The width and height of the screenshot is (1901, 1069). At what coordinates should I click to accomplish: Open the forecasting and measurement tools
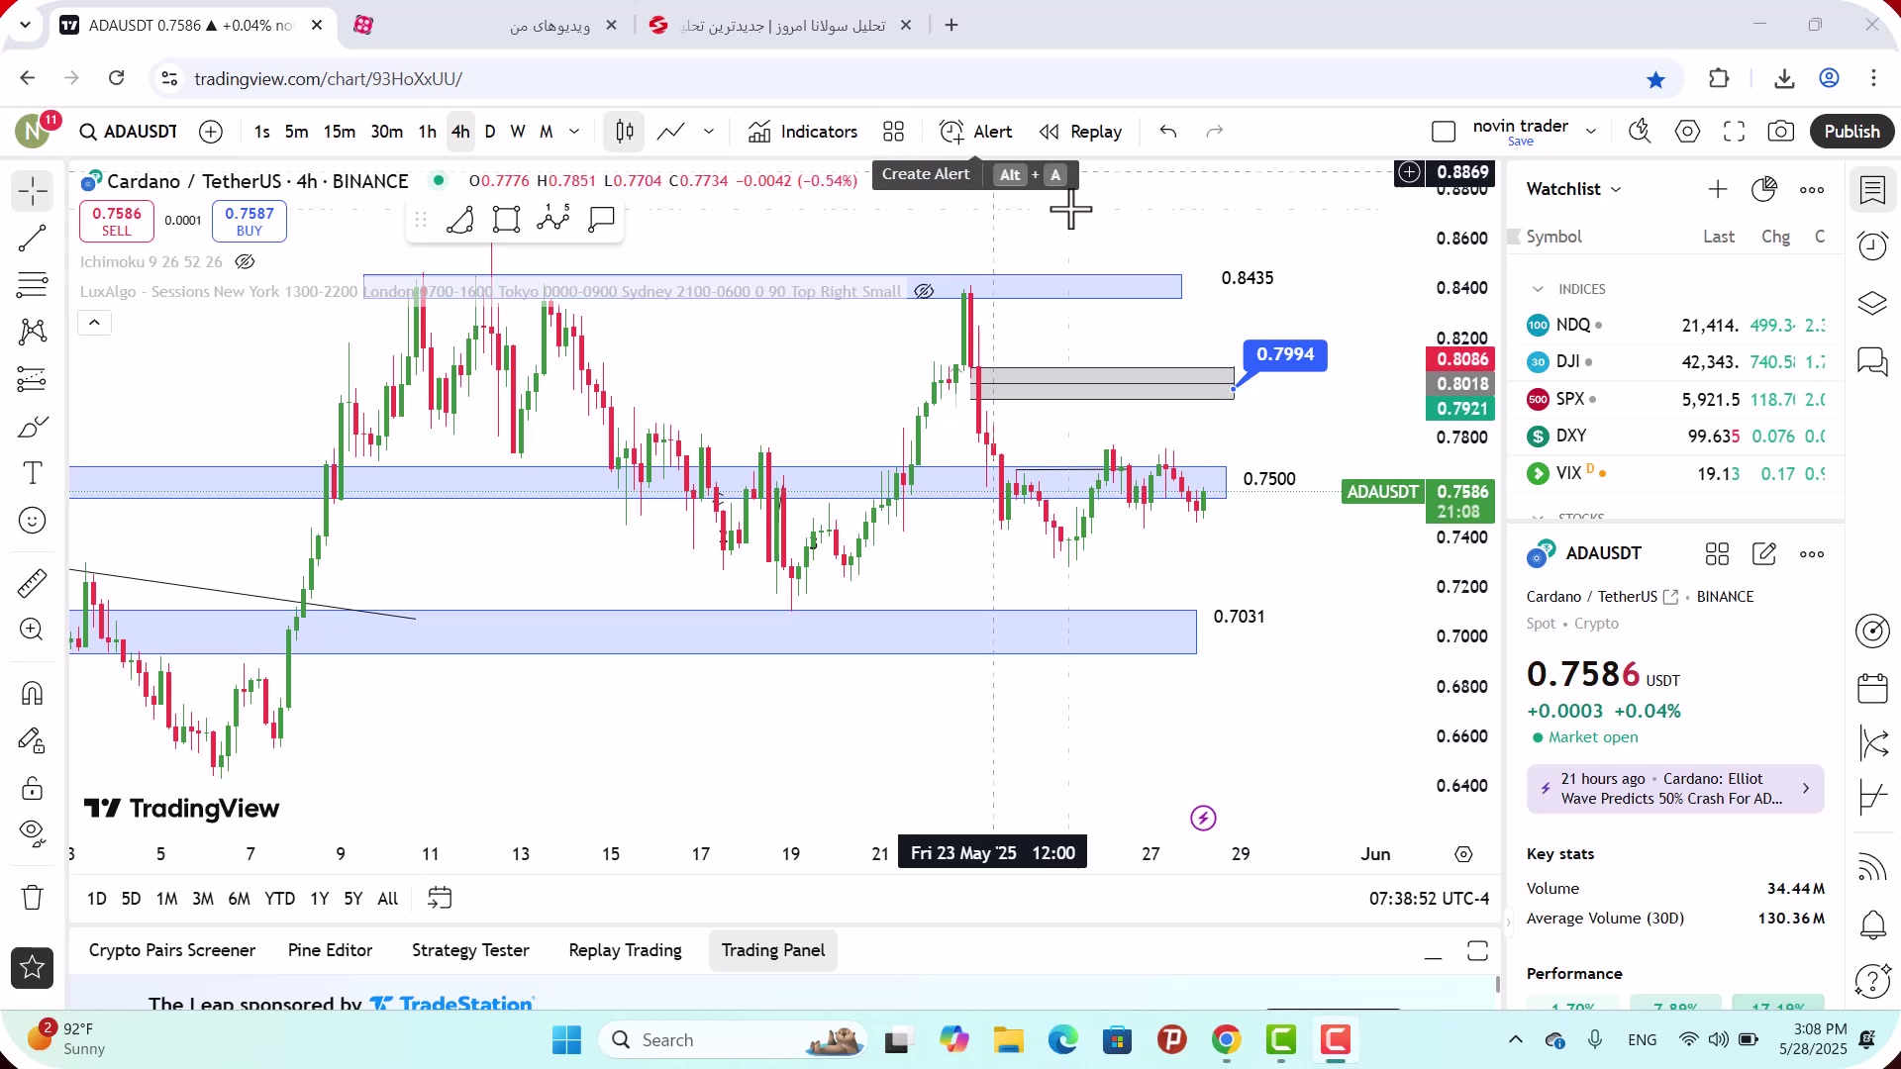click(x=32, y=379)
